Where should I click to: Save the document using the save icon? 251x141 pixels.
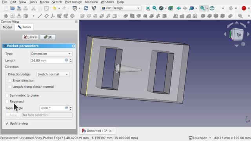point(19,8)
